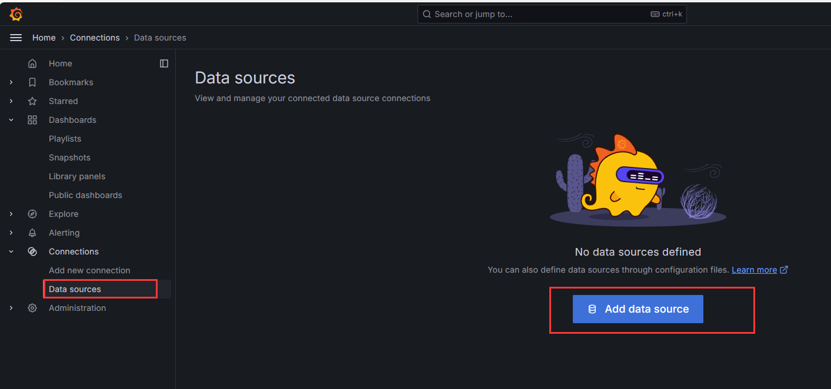This screenshot has width=831, height=389.
Task: Click Data sources breadcrumb text
Action: (160, 38)
